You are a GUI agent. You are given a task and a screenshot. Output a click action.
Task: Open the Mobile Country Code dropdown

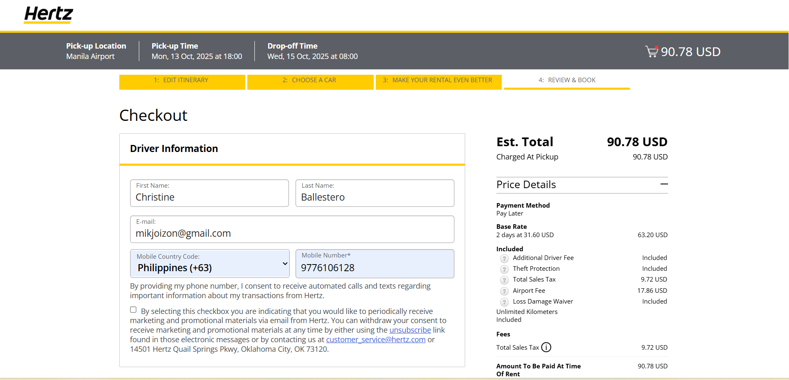coord(210,263)
